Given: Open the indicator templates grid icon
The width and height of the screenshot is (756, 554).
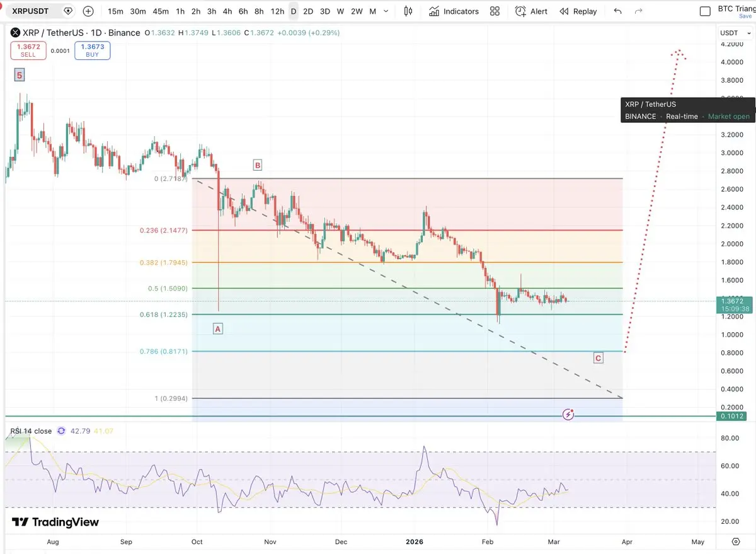Looking at the screenshot, I should [495, 11].
